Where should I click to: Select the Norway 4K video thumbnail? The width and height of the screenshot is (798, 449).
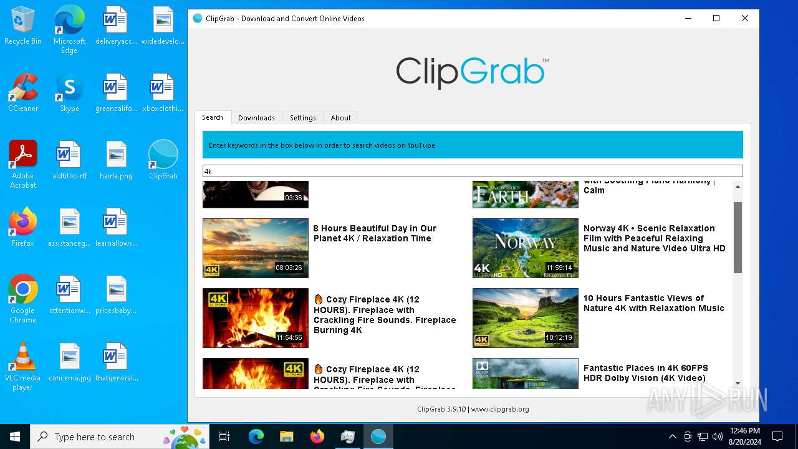tap(526, 248)
